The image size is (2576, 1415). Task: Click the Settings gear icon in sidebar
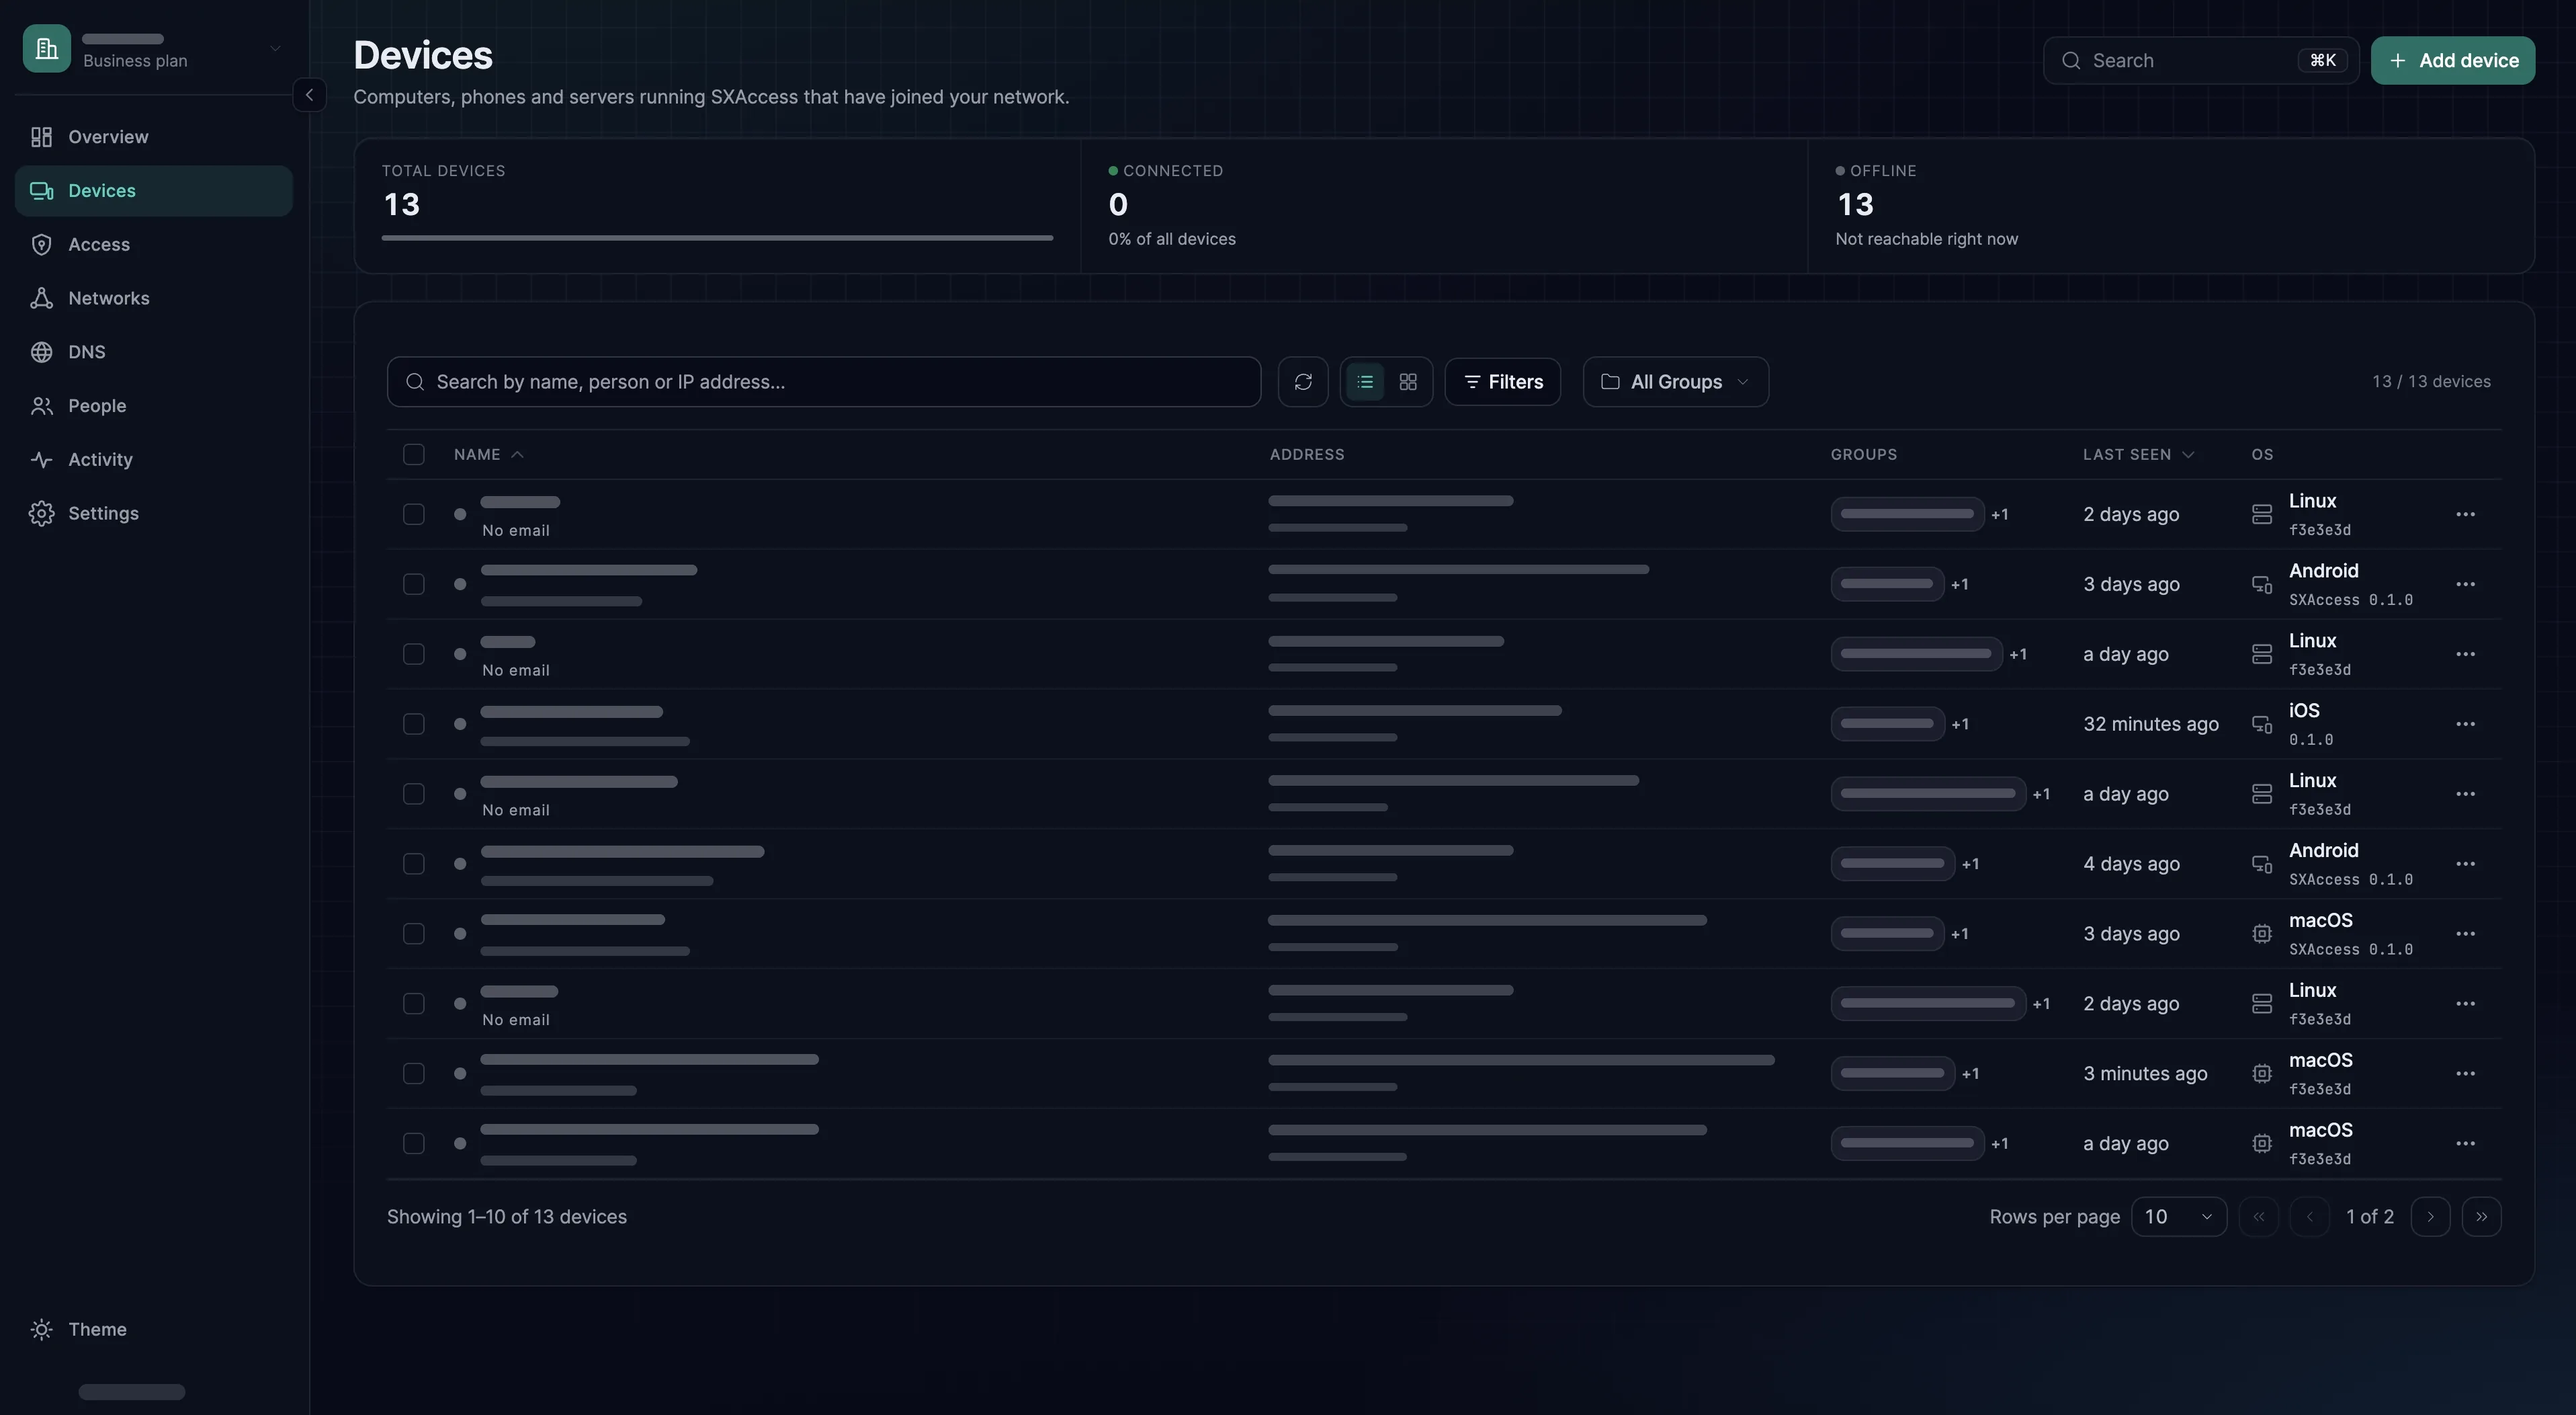pyautogui.click(x=41, y=514)
